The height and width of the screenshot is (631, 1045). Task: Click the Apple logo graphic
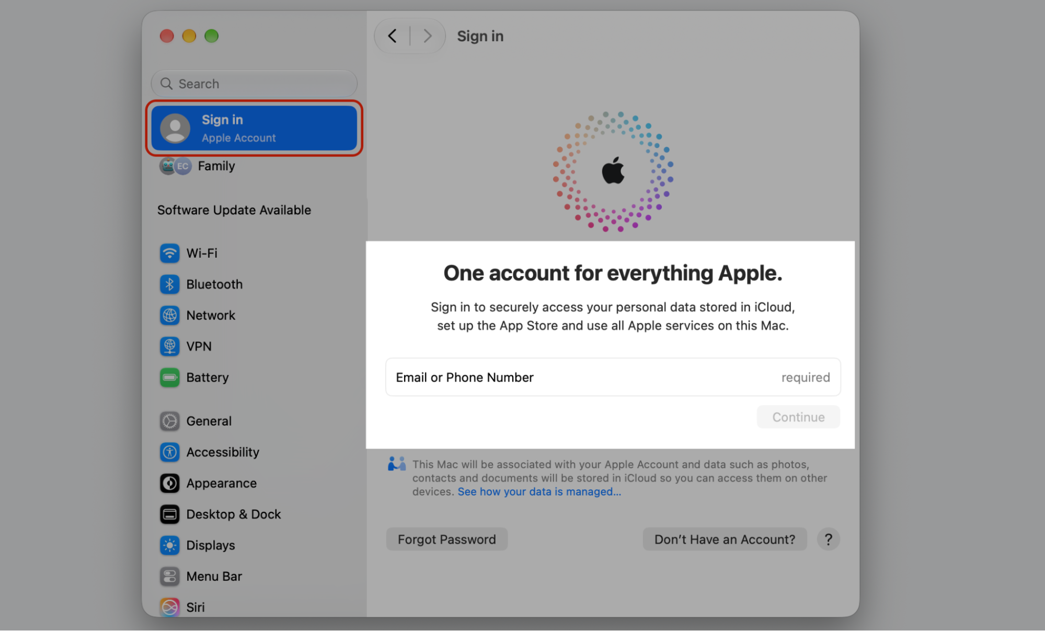[x=613, y=170]
